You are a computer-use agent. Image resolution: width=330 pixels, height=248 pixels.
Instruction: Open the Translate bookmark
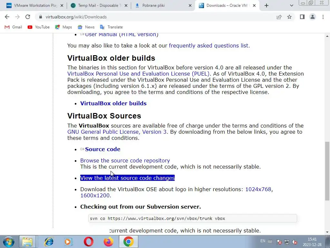coord(111,27)
